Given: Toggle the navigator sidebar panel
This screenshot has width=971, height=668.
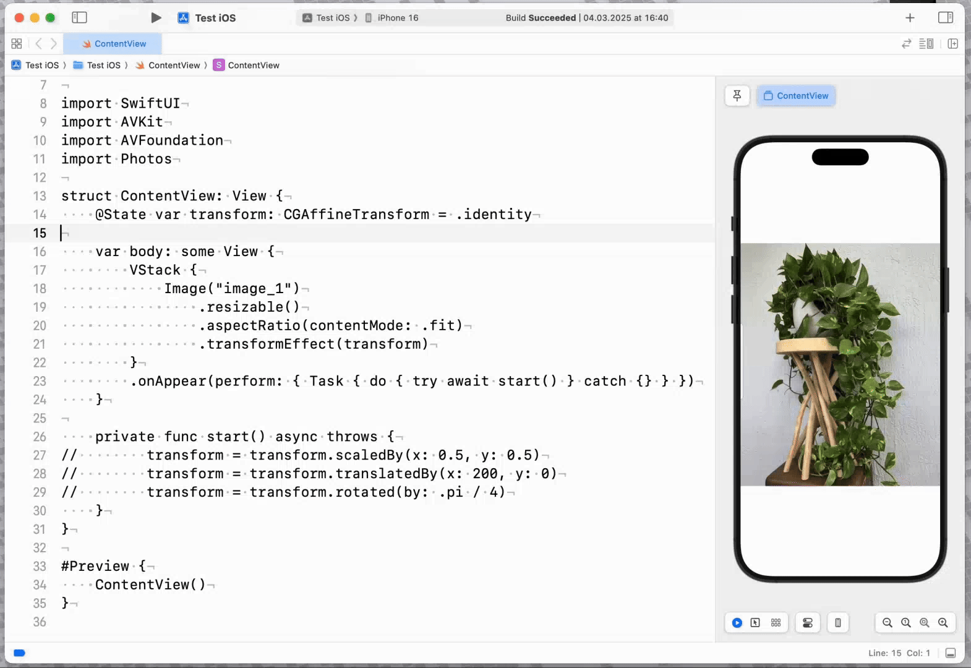Looking at the screenshot, I should [79, 18].
